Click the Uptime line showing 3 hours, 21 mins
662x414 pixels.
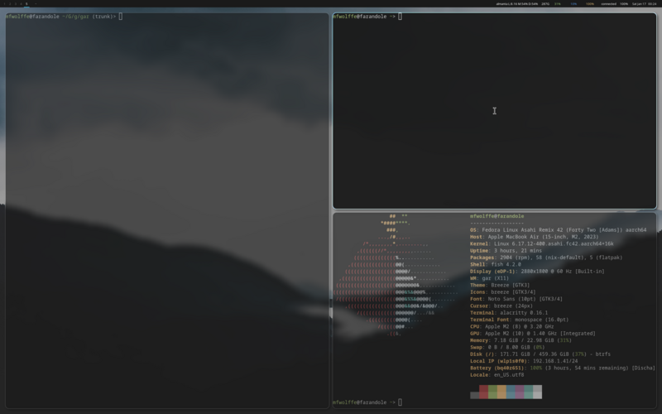[x=506, y=251]
